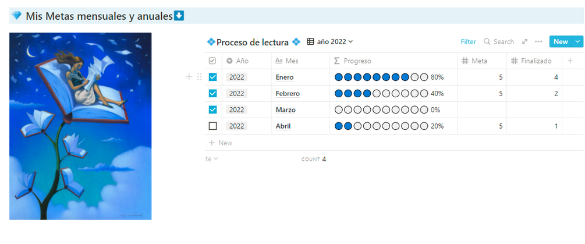The height and width of the screenshot is (244, 585).
Task: Click the Febrero 40% progress bar
Action: 381,93
